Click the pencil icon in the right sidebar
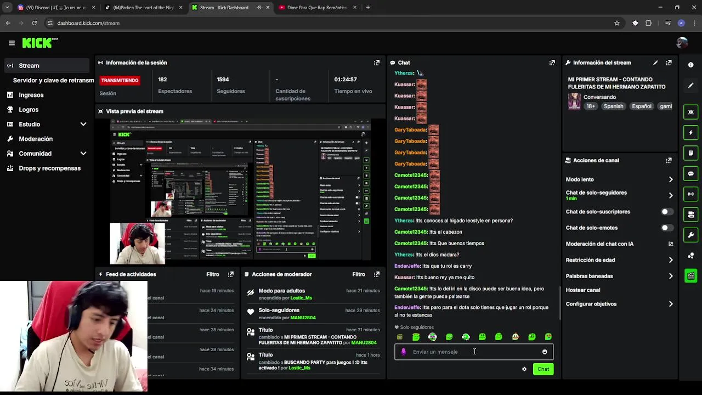 pyautogui.click(x=690, y=86)
